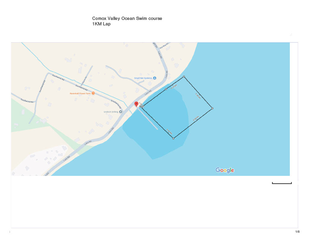Image resolution: width=309 pixels, height=239 pixels.
Task: Click the course waypoint near 0.20 km
Action: (166, 89)
